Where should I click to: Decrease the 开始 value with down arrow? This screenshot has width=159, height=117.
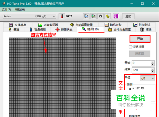point(153,64)
